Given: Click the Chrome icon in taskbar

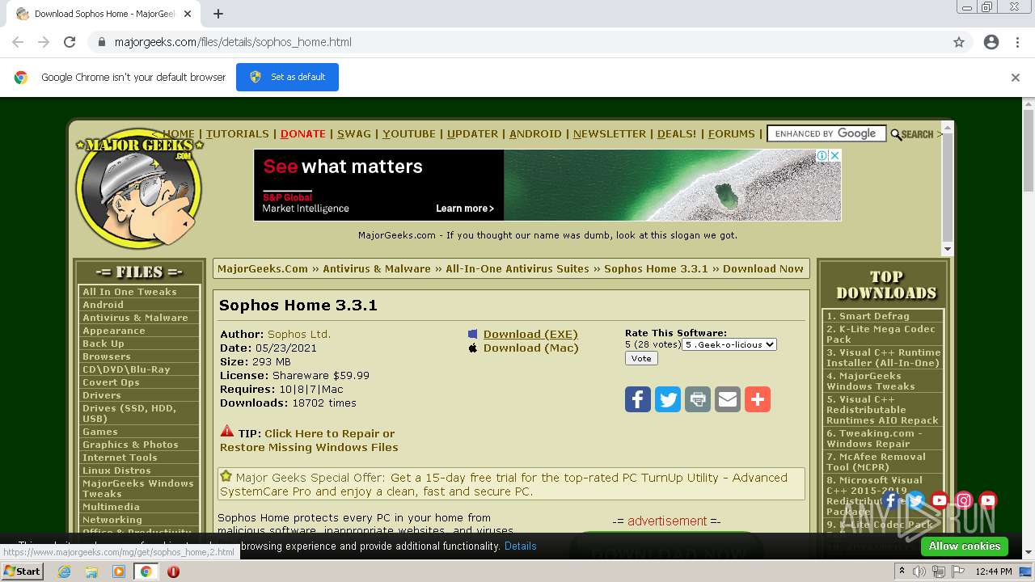Looking at the screenshot, I should (x=146, y=571).
